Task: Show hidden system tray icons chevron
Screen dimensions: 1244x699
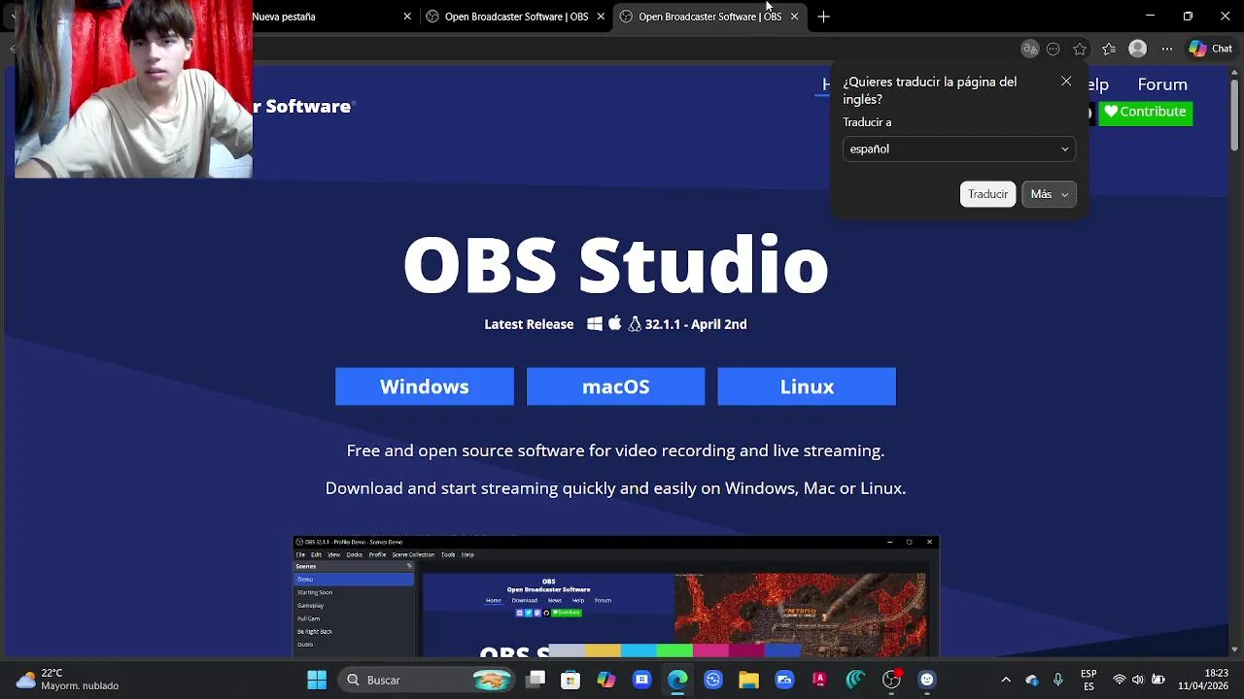Action: [x=1006, y=680]
